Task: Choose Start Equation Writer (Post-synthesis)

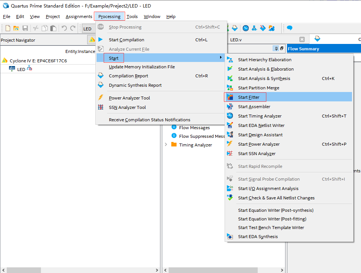Action: point(289,210)
